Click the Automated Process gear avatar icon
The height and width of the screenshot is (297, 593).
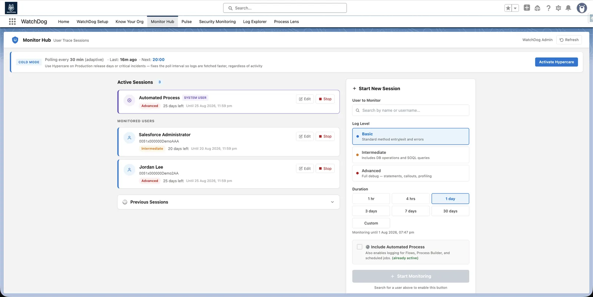(x=129, y=100)
